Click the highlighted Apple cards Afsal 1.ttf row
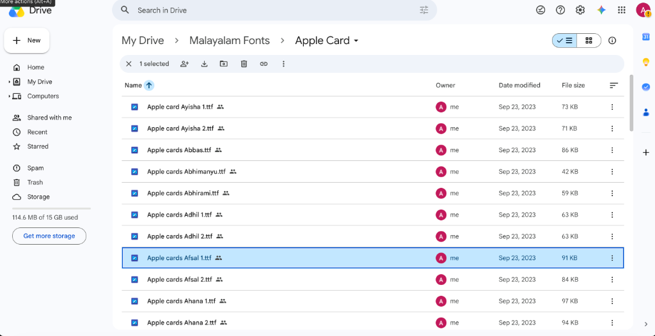The width and height of the screenshot is (655, 336). (x=373, y=258)
